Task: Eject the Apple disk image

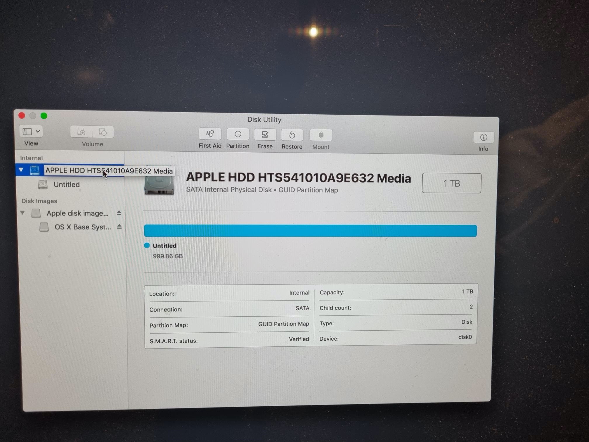Action: [119, 213]
